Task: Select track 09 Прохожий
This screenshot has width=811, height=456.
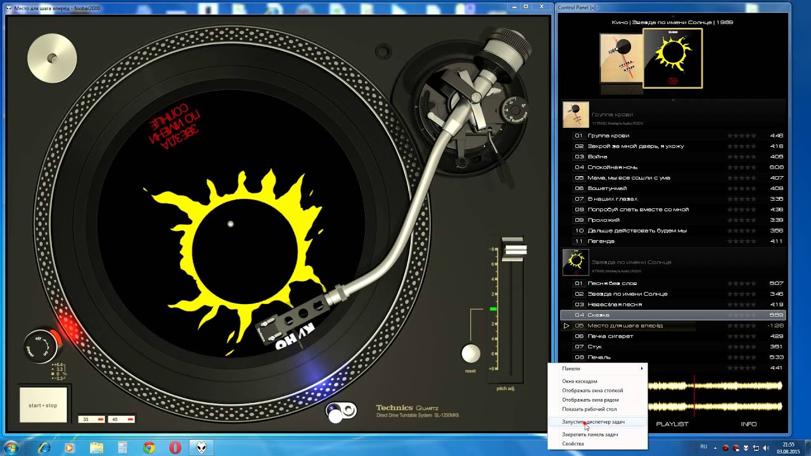Action: [674, 220]
